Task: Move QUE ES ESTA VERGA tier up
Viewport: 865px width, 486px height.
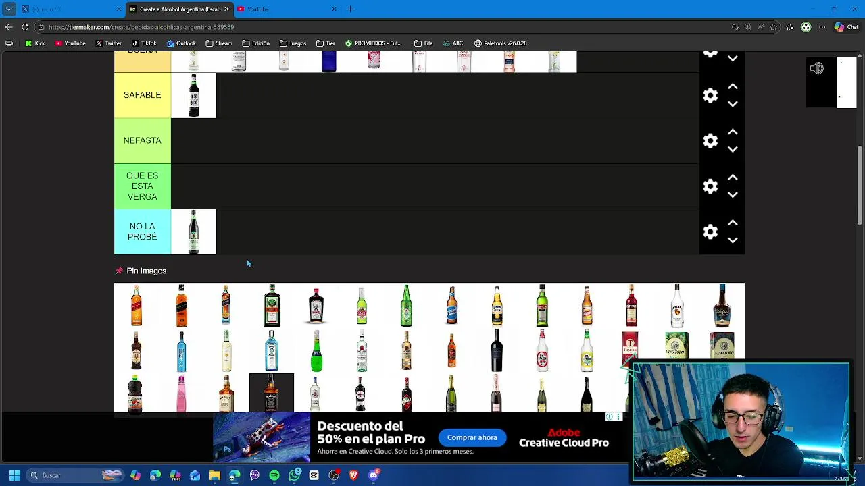Action: point(733,178)
